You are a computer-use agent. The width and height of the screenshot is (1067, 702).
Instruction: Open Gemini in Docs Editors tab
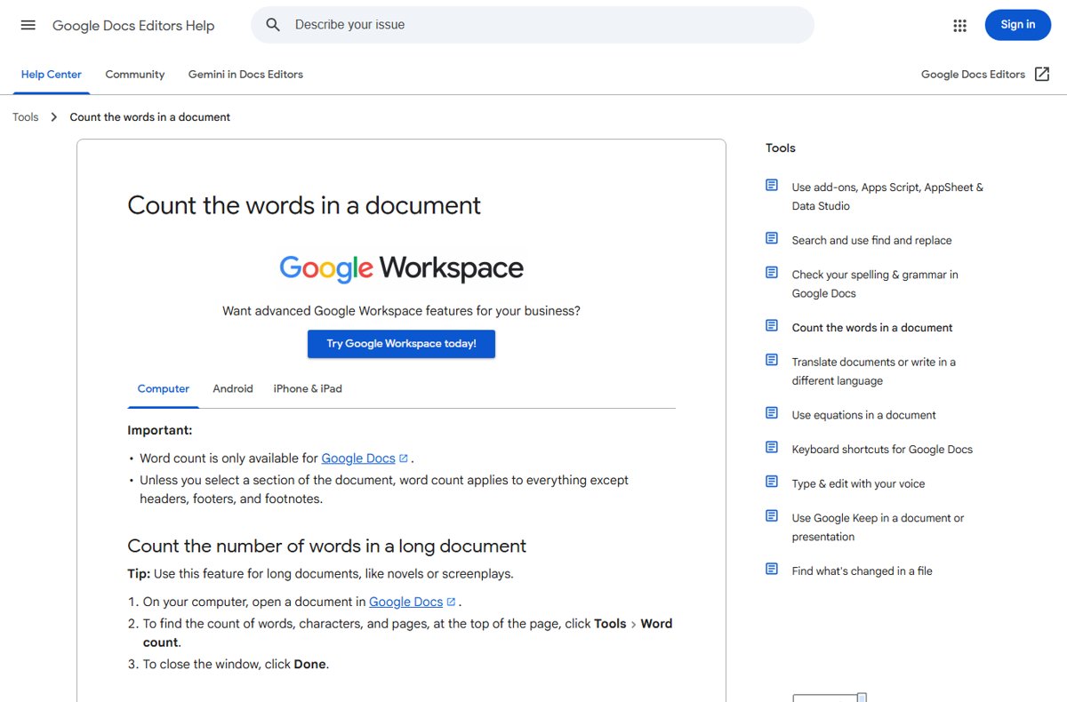coord(245,75)
